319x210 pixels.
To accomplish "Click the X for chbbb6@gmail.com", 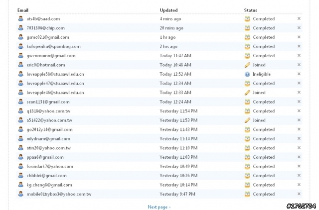I will (299, 176).
